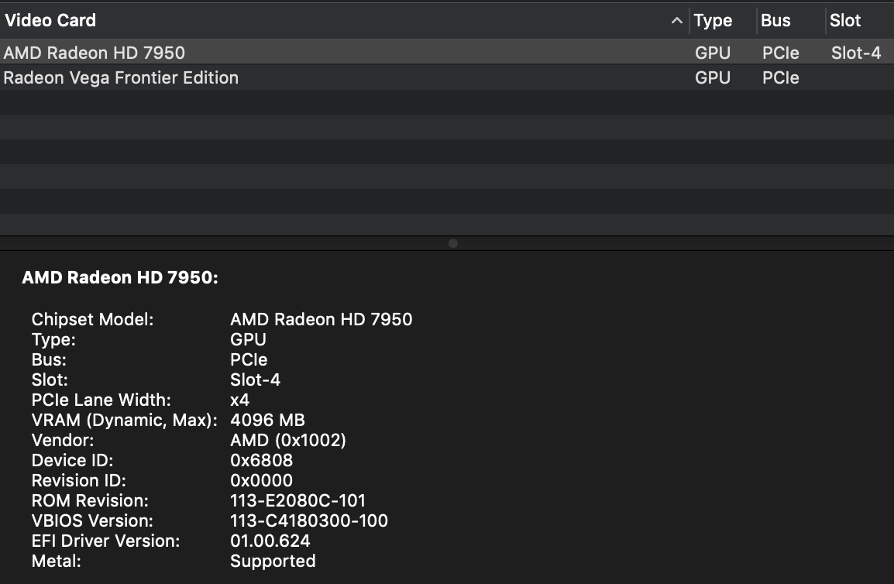Screen dimensions: 894x584
Task: Click the ROM Revision: label
Action: (90, 500)
